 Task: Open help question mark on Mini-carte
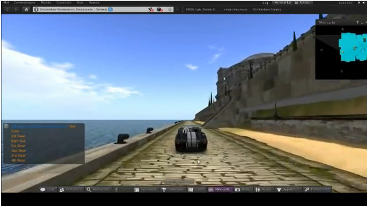pos(357,22)
